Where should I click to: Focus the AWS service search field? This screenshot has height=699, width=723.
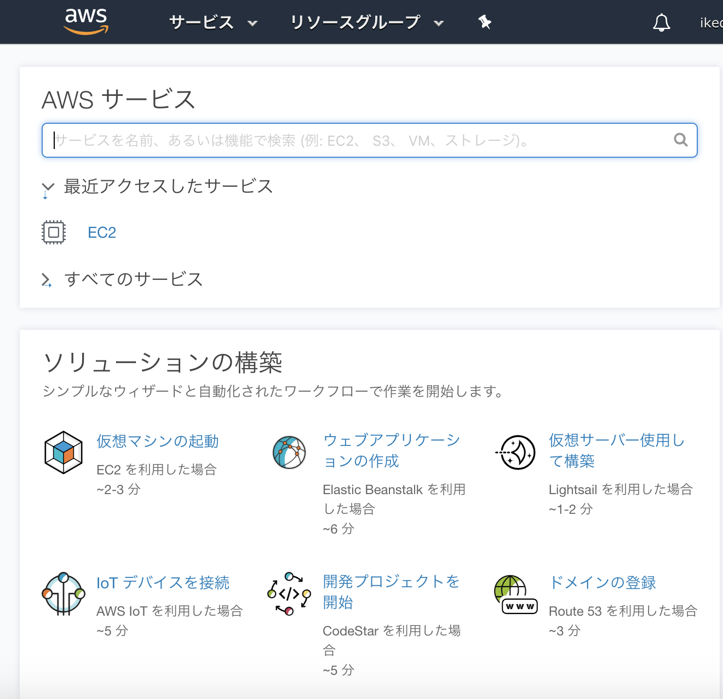pyautogui.click(x=369, y=140)
